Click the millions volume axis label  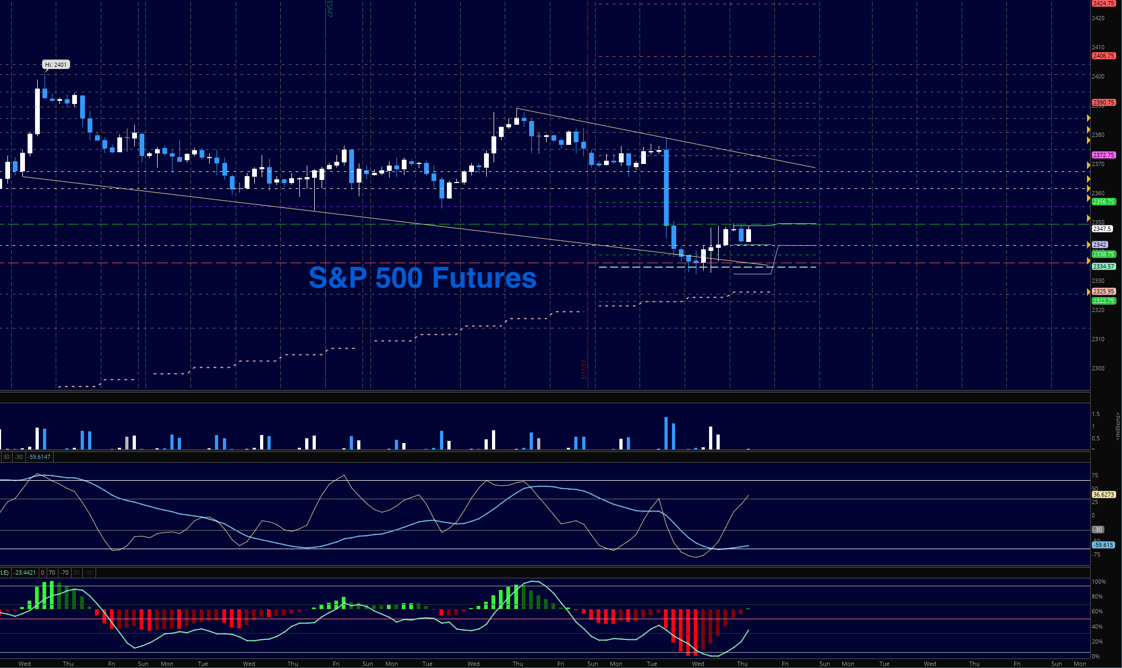tap(1117, 426)
